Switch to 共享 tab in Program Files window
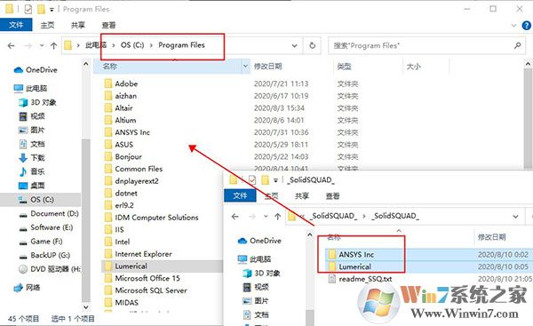This screenshot has width=533, height=326. [78, 25]
